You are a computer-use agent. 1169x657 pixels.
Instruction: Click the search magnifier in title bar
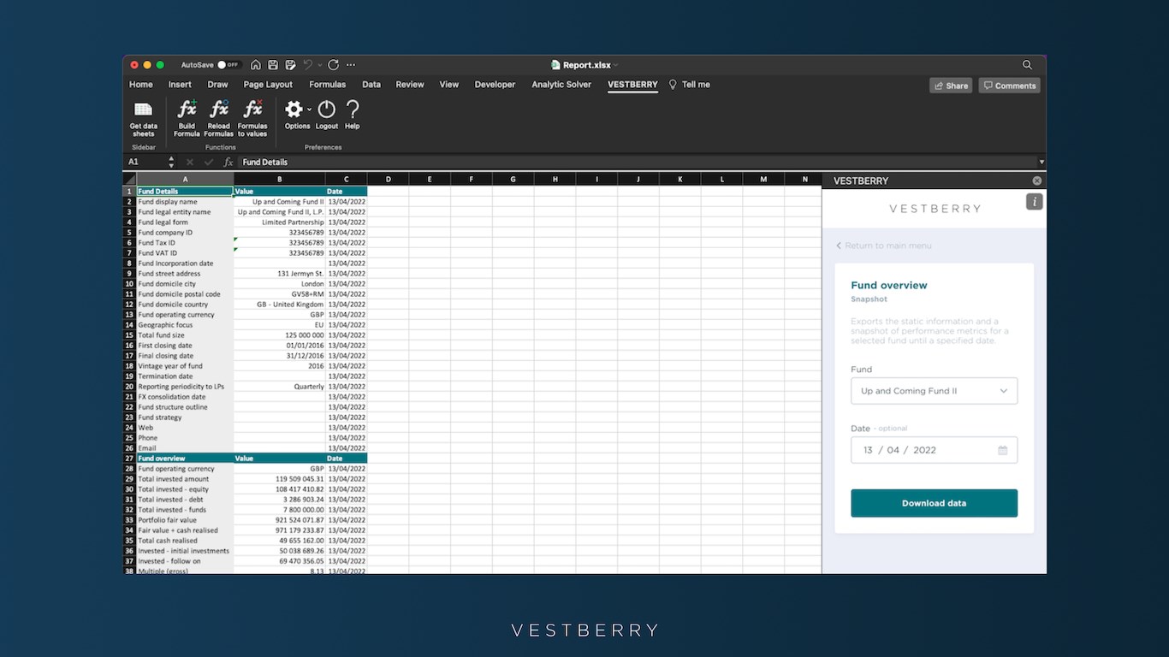(1028, 65)
